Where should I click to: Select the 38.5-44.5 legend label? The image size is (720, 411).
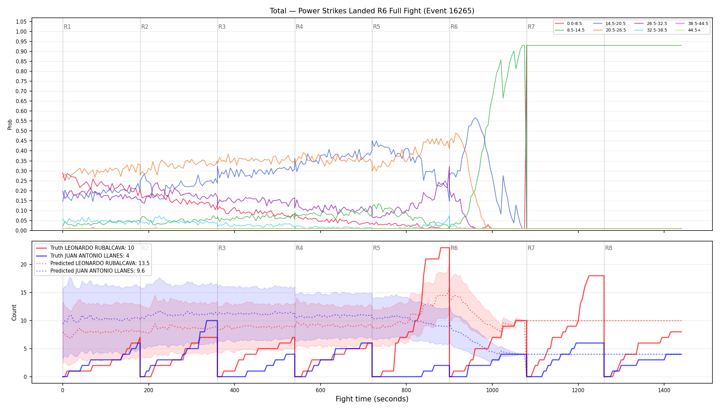click(x=698, y=24)
